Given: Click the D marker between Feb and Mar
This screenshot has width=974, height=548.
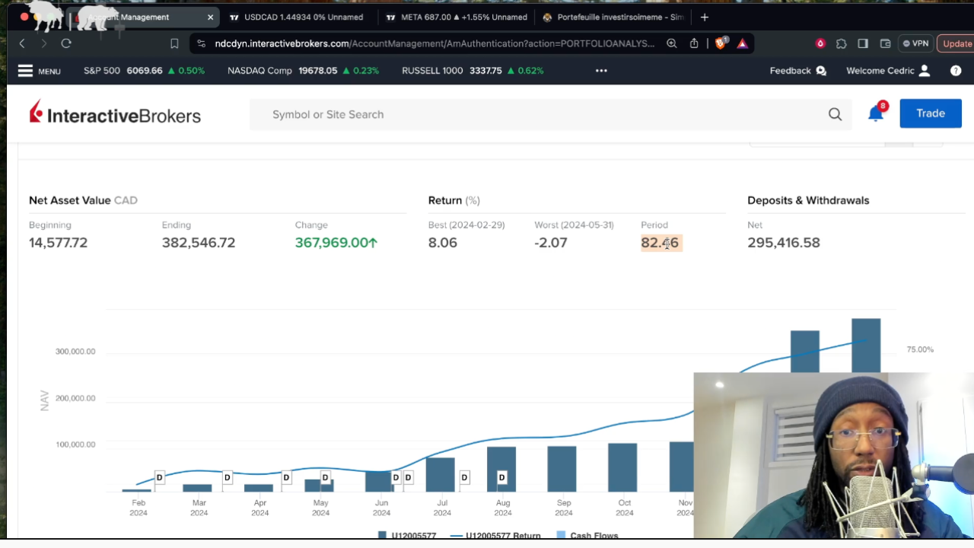Looking at the screenshot, I should (x=159, y=478).
